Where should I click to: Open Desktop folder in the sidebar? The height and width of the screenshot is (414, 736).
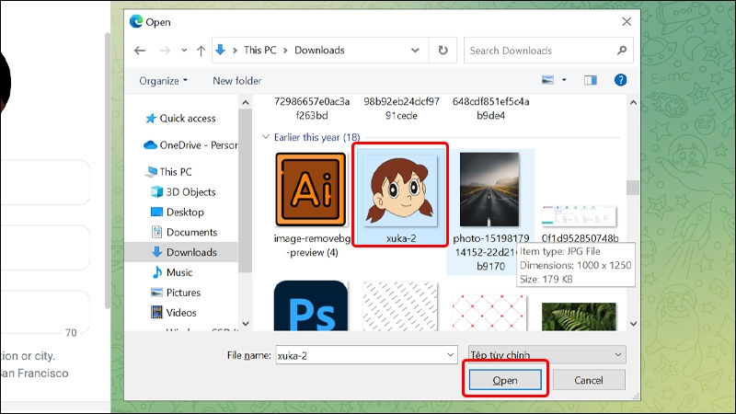177,213
